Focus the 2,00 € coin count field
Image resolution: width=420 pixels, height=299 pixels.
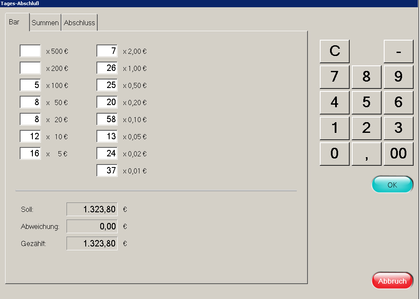click(x=107, y=51)
